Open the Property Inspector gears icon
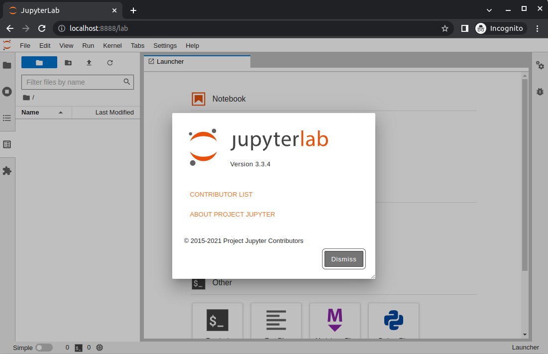Screen dimensions: 548x354 (x=540, y=65)
